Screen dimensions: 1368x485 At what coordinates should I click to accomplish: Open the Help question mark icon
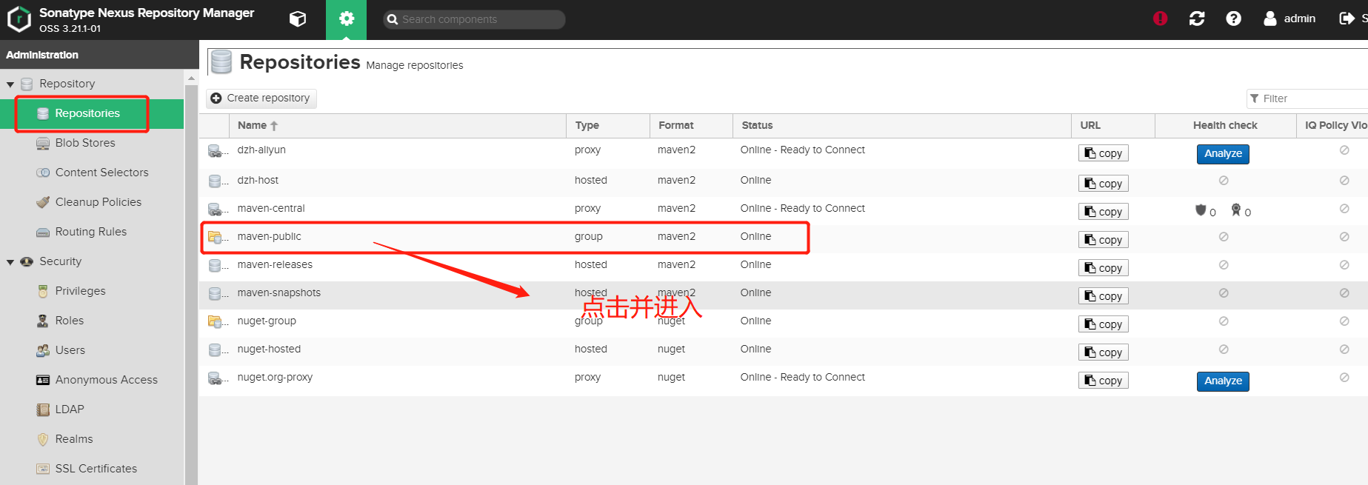(1233, 19)
